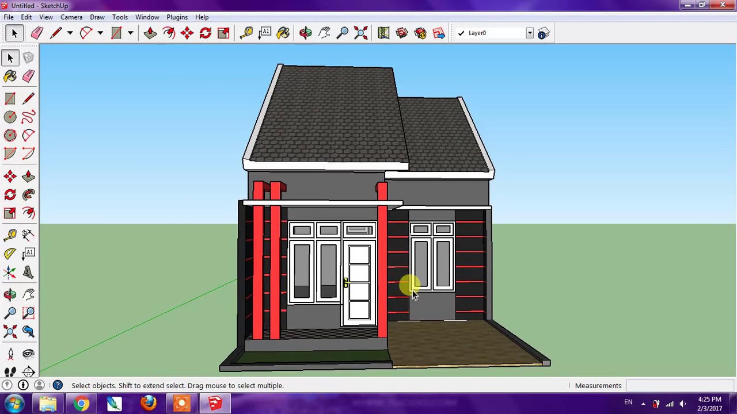Open the File menu
Screen dimensions: 737x414
coord(9,17)
